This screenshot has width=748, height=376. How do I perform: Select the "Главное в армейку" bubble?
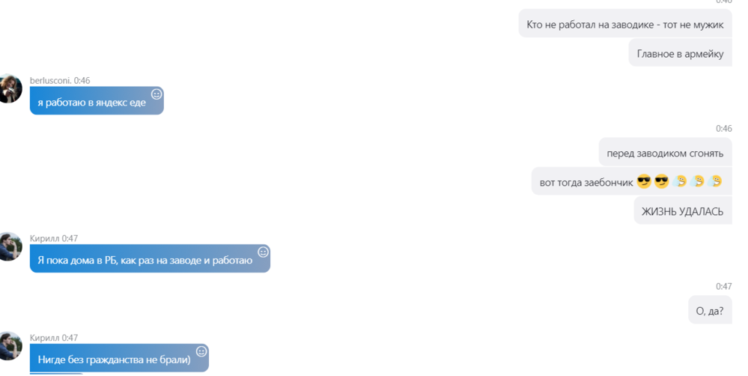tap(681, 53)
